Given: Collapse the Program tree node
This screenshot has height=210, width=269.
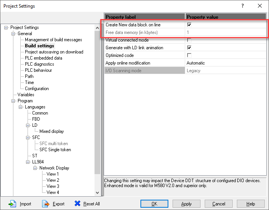Looking at the screenshot, I should click(x=13, y=101).
